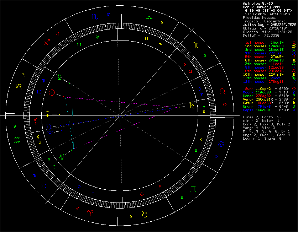Viewport: 298px width, 232px height.
Task: Select the large red Sagittarius arrow on the wheel
Action: pos(47,42)
